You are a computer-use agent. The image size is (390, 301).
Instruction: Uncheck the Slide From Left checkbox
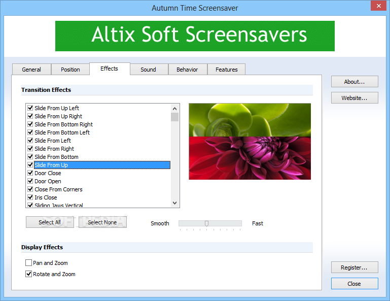coord(30,141)
